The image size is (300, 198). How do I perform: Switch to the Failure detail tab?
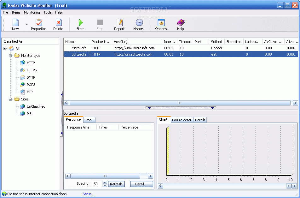pyautogui.click(x=182, y=120)
